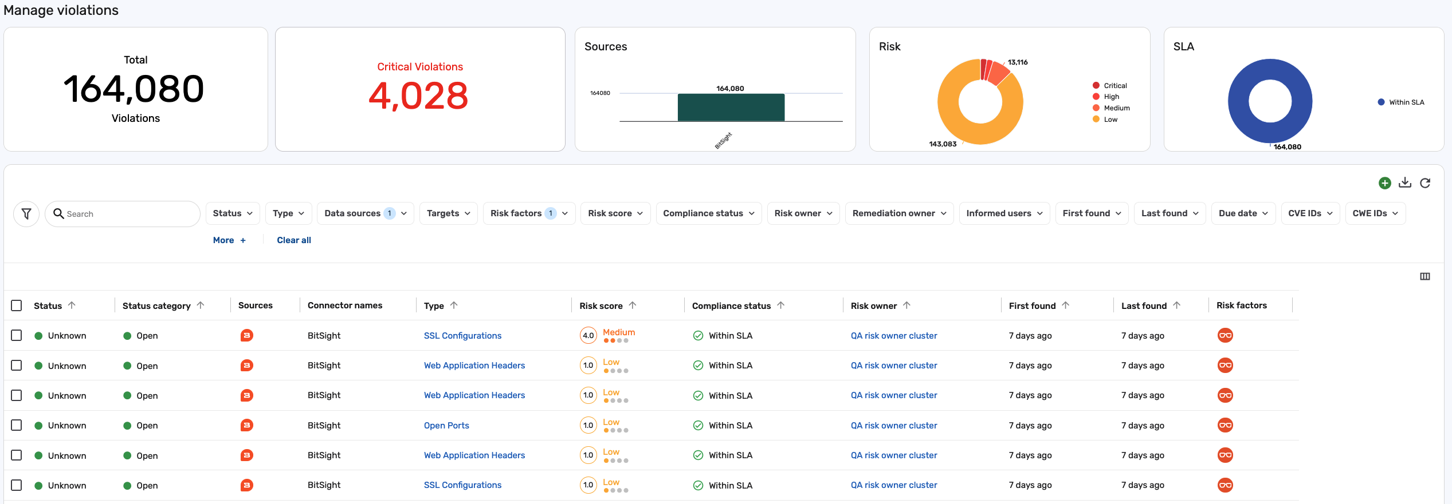This screenshot has width=1452, height=504.
Task: Select the Open Ports row checkbox
Action: [17, 425]
